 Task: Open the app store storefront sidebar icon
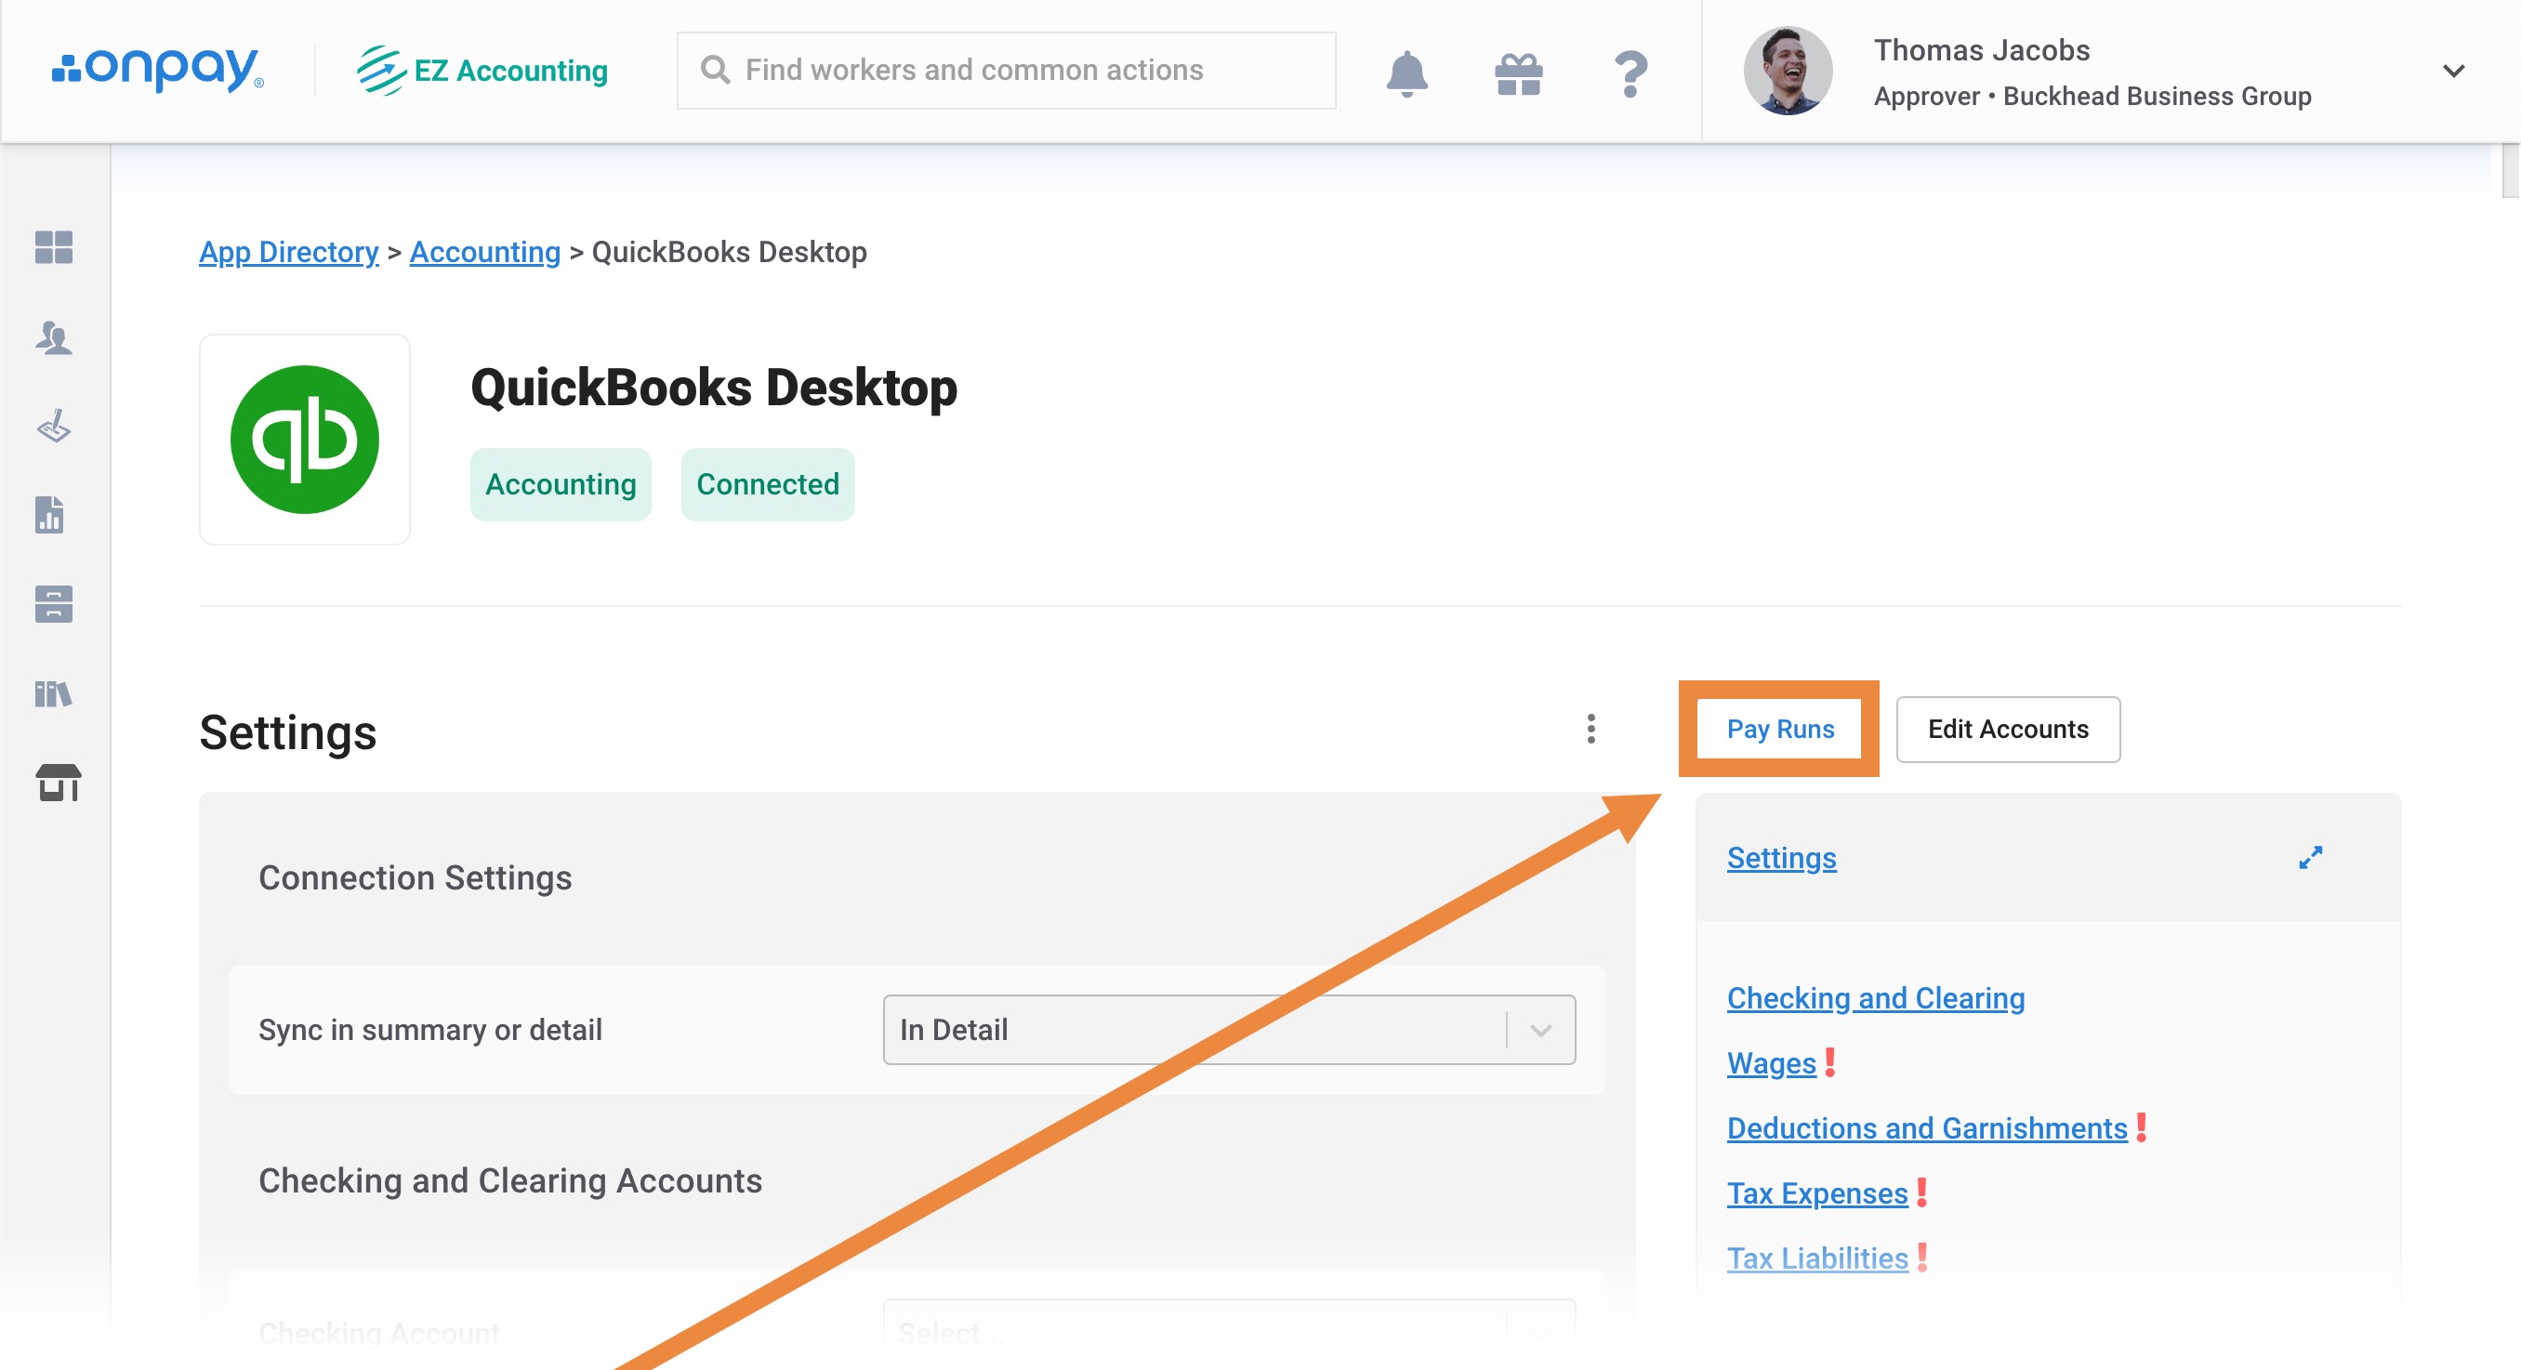click(59, 783)
